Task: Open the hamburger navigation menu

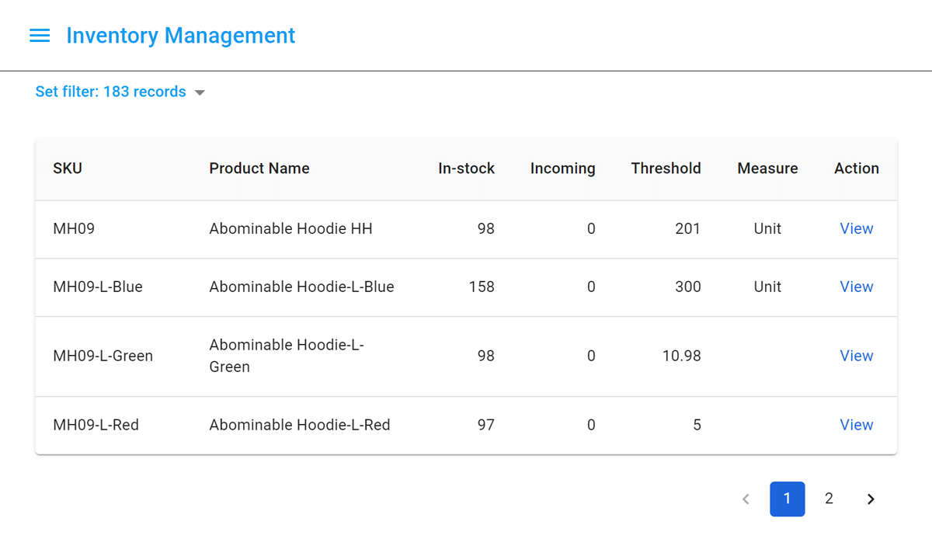Action: 40,36
